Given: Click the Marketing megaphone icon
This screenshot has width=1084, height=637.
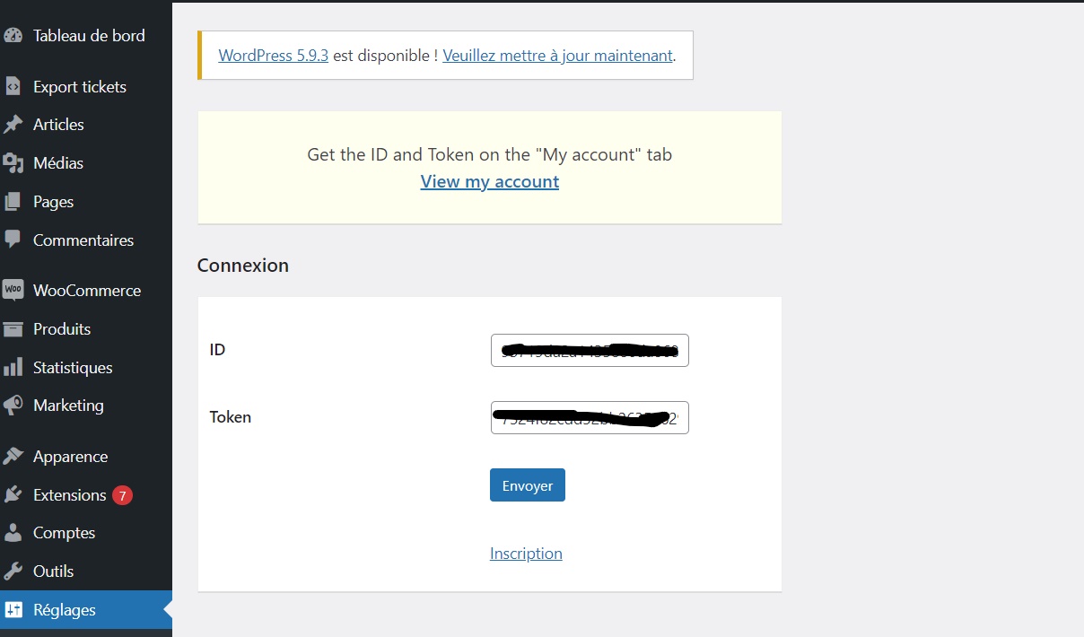Looking at the screenshot, I should 13,406.
